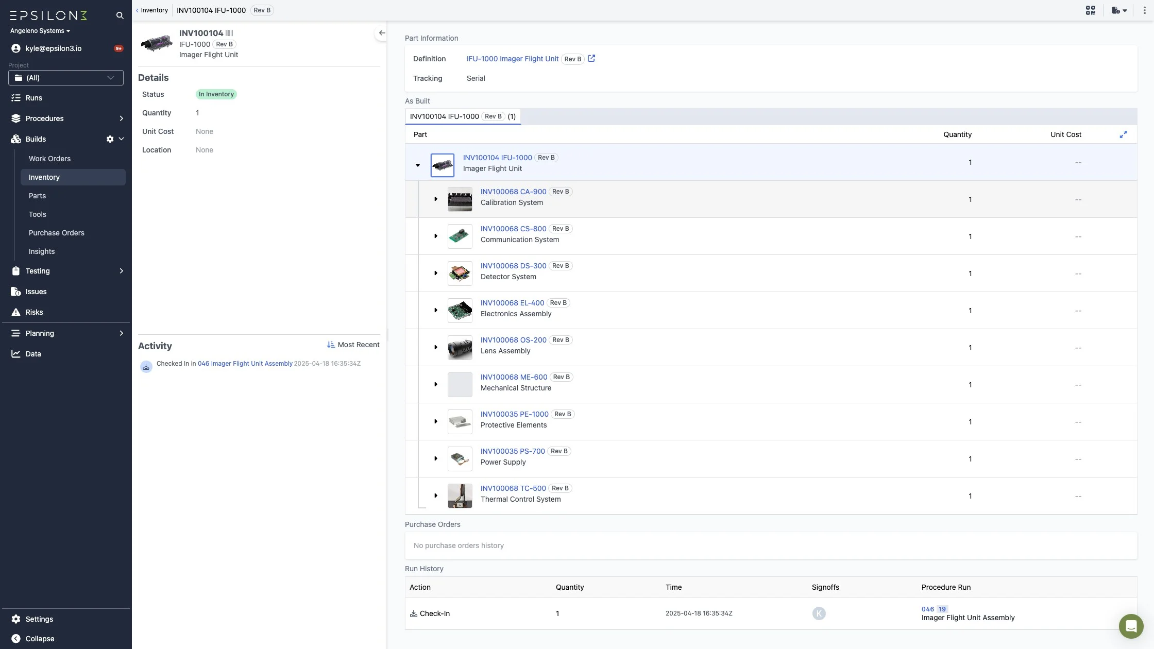The width and height of the screenshot is (1154, 649).
Task: Open the INV100068 DS-300 part link
Action: [x=513, y=266]
